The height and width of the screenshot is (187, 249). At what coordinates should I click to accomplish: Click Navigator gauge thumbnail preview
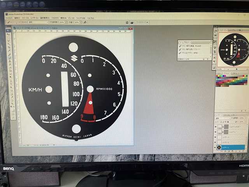pos(233,49)
